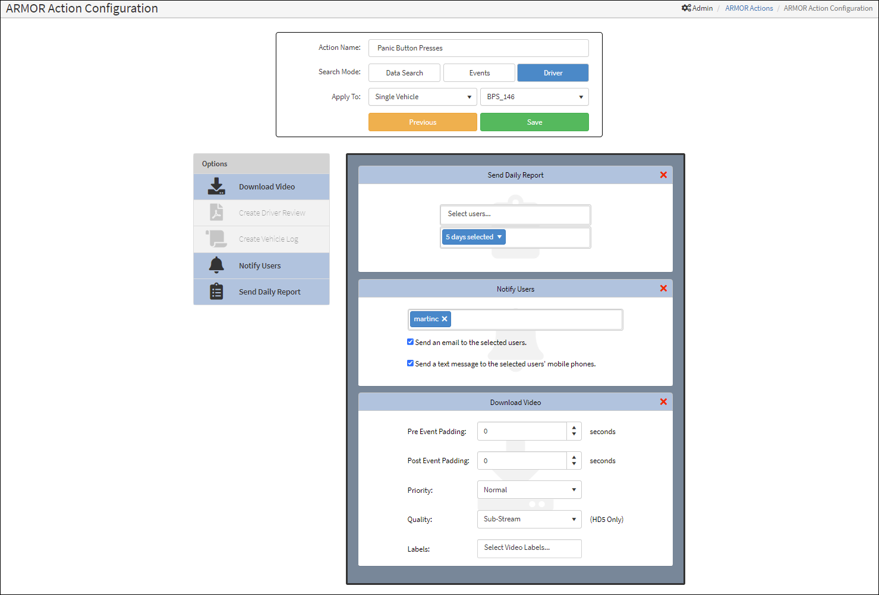Toggle send text message to mobile phones
Viewport: 879px width, 595px height.
[x=410, y=363]
